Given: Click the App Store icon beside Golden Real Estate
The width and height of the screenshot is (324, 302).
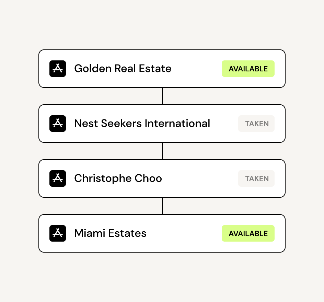Looking at the screenshot, I should point(58,69).
